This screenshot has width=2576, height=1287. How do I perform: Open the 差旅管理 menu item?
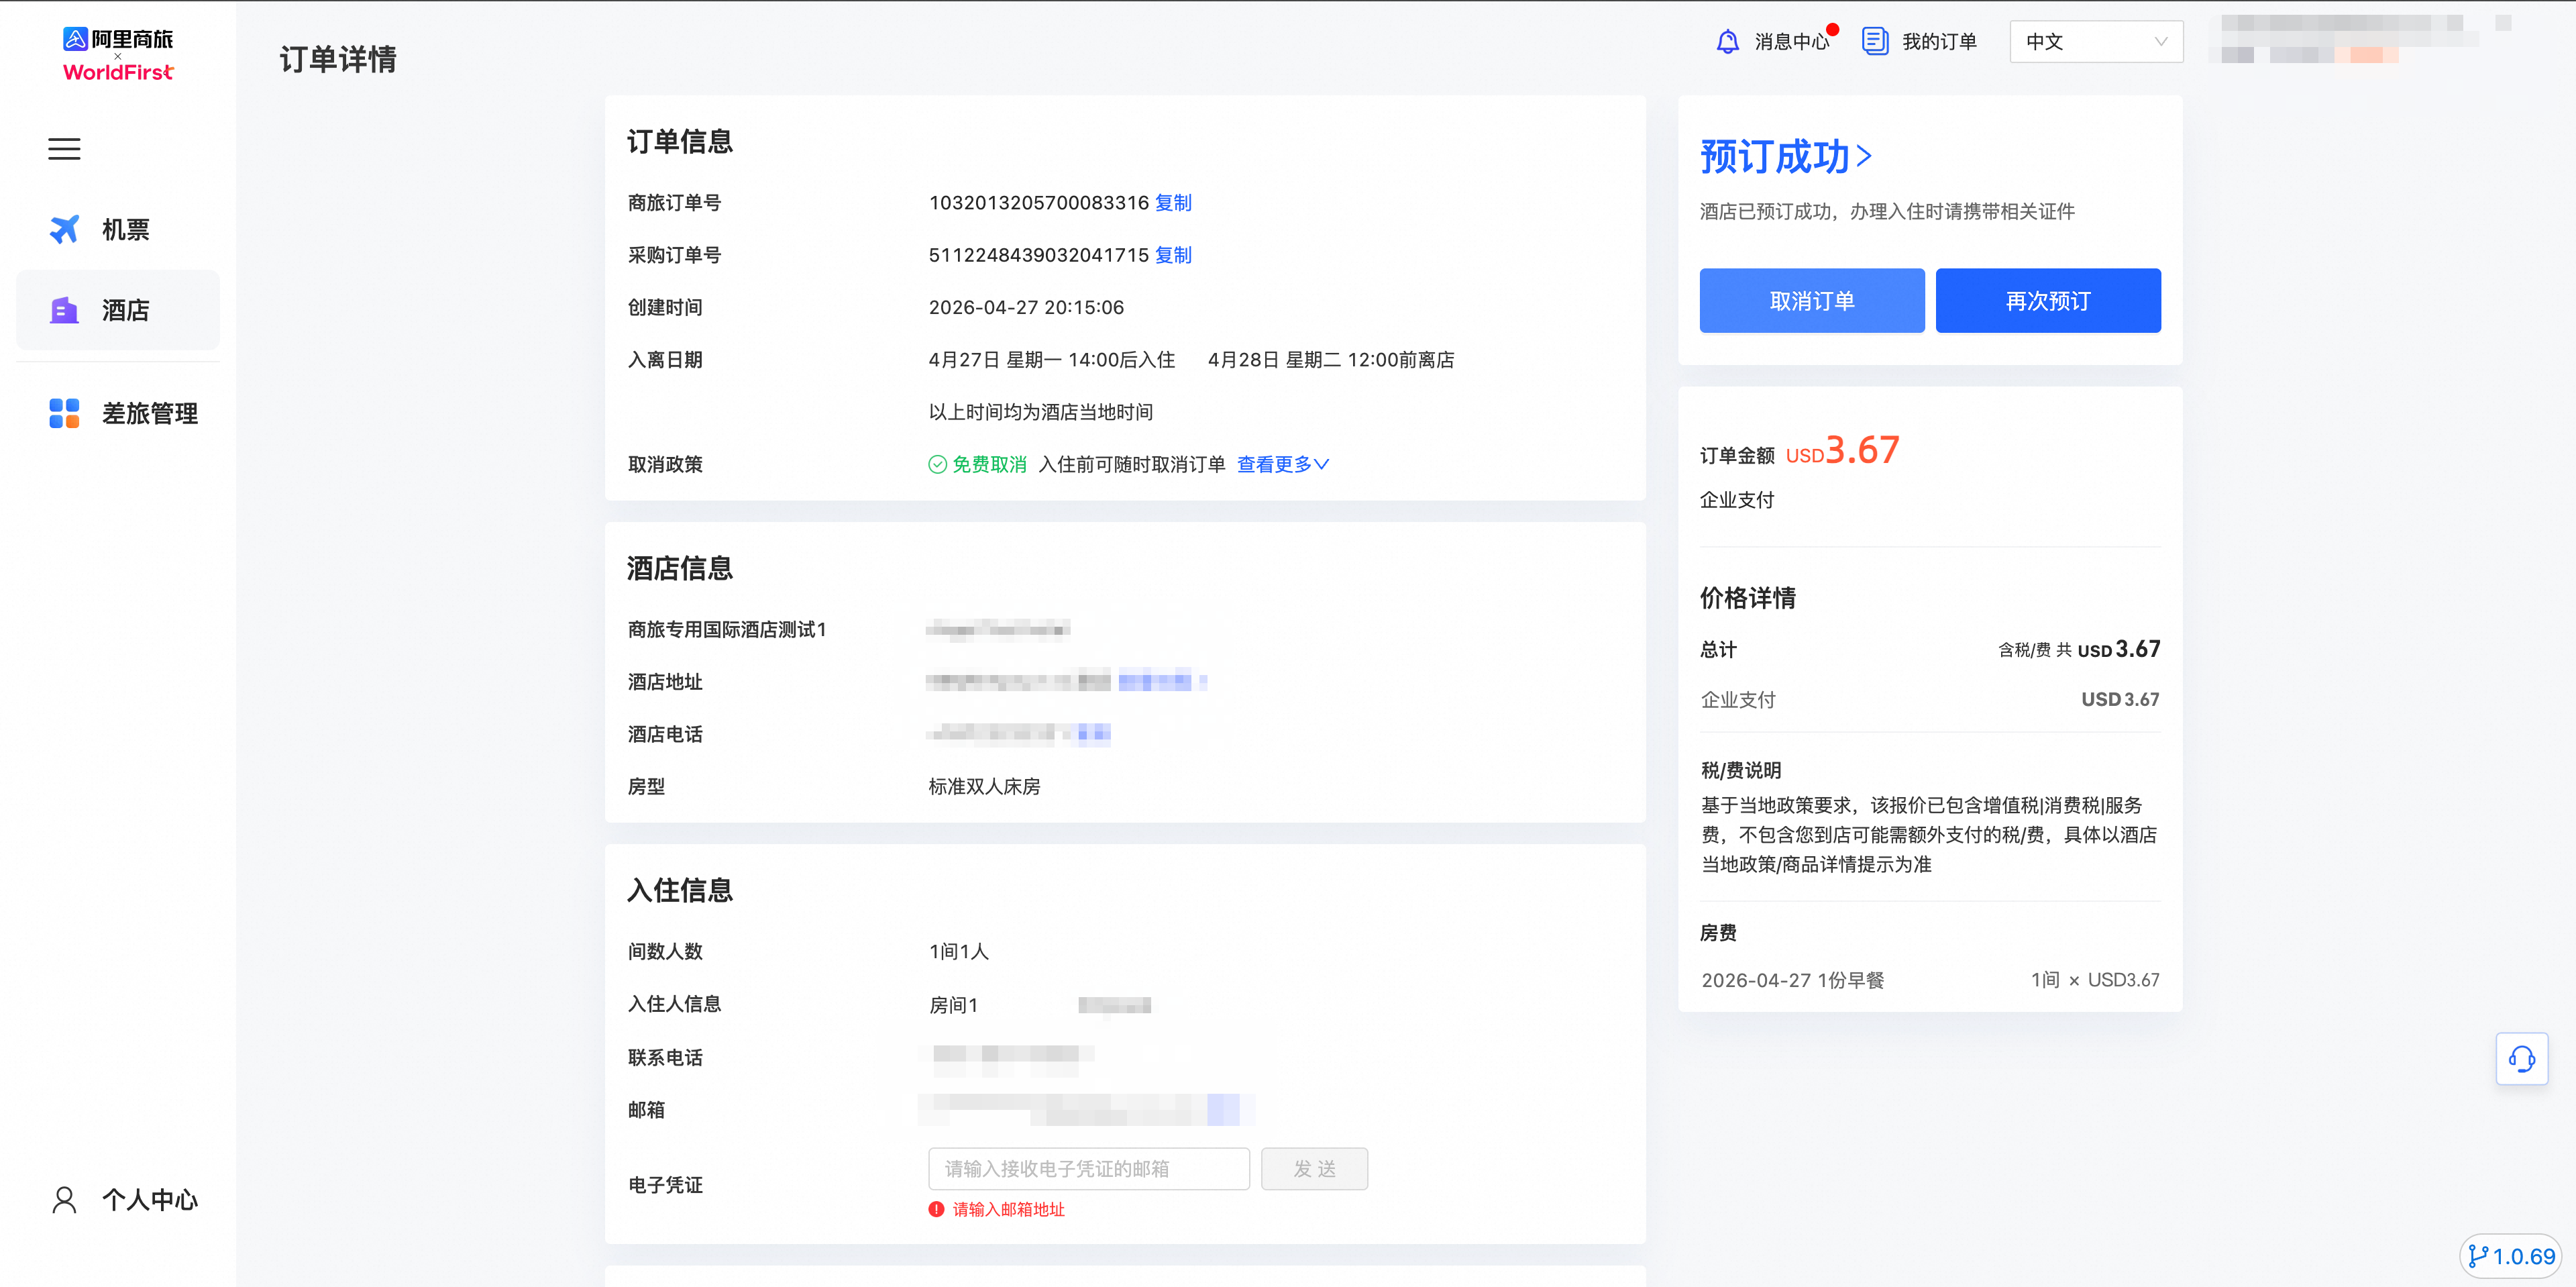point(149,413)
